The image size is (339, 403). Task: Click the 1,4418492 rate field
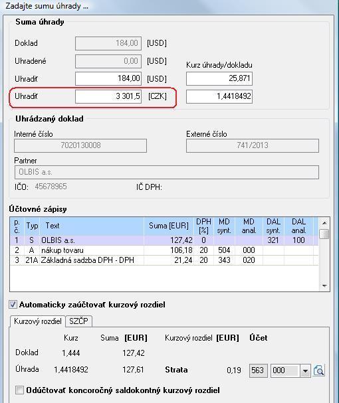(219, 96)
